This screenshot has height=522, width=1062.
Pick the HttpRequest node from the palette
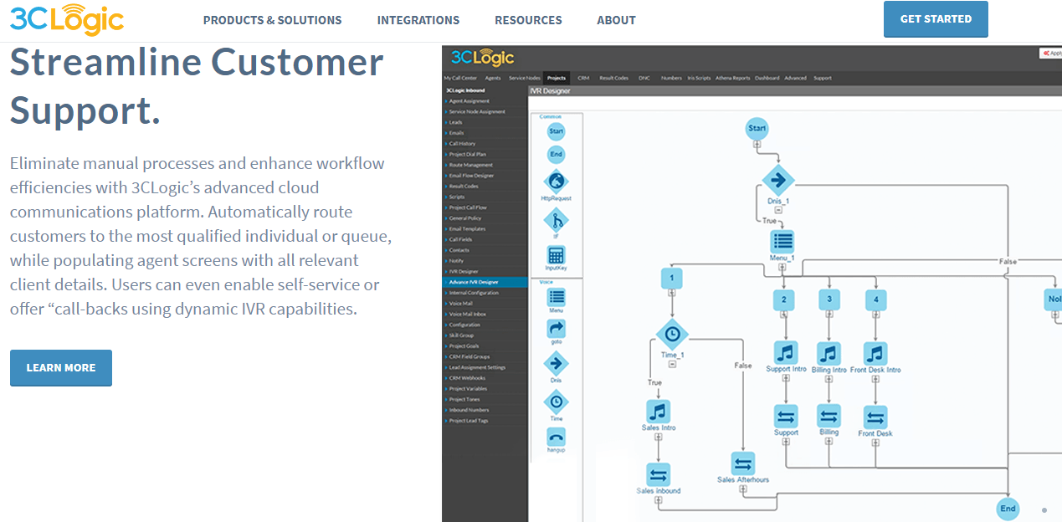click(556, 181)
